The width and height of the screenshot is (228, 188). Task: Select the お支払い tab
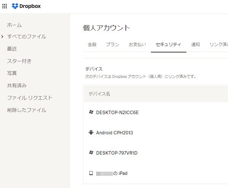coord(137,45)
